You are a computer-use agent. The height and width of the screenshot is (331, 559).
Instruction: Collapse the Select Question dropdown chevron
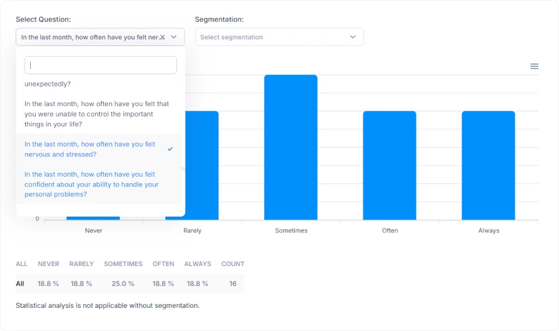click(x=174, y=37)
